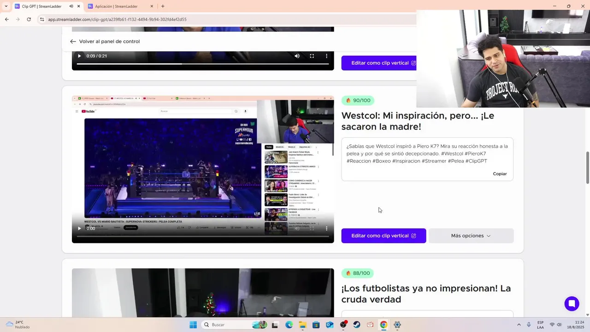View site information icon in address bar
Viewport: 590px width, 332px height.
42,19
